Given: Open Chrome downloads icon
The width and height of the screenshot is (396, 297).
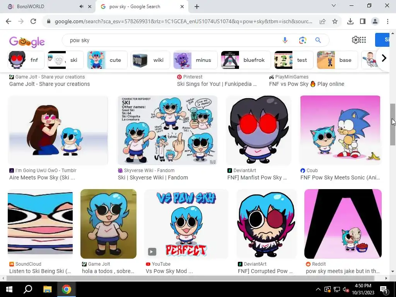Looking at the screenshot, I should [x=350, y=22].
